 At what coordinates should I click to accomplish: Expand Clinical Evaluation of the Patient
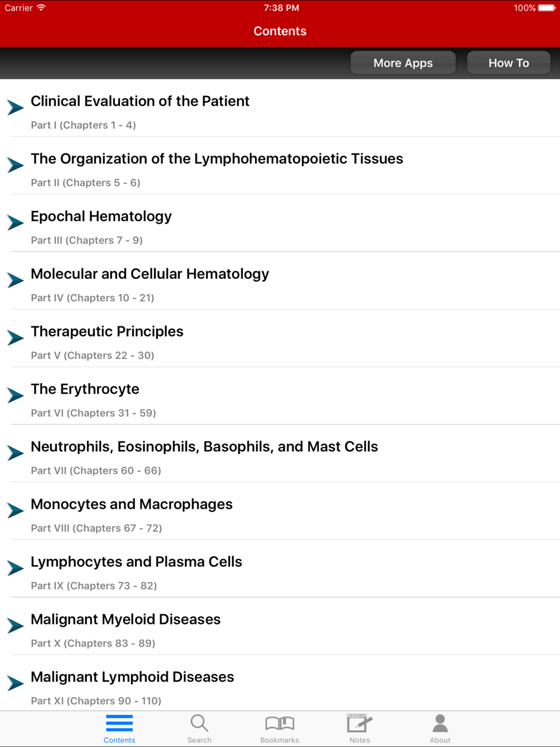[280, 108]
